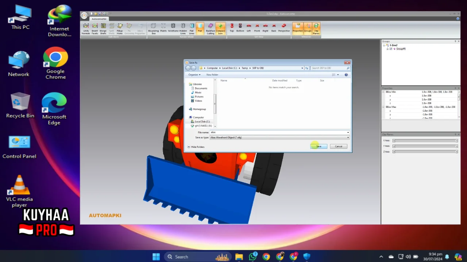This screenshot has width=467, height=262.
Task: Collapse the BBox Min property group
Action: pos(383,92)
